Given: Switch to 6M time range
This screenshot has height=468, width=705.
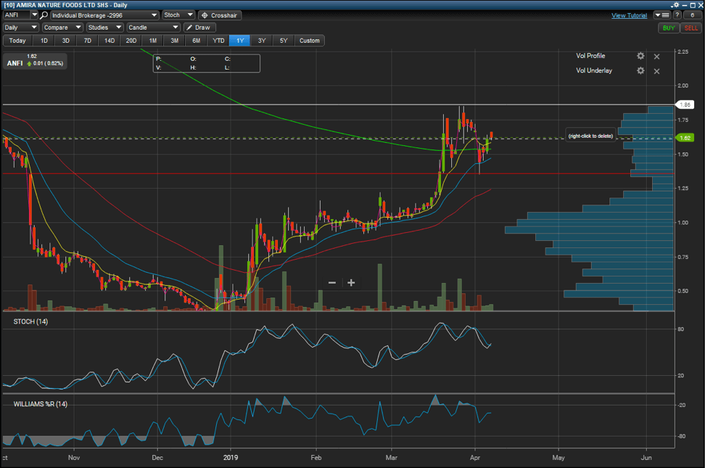Looking at the screenshot, I should click(x=197, y=41).
